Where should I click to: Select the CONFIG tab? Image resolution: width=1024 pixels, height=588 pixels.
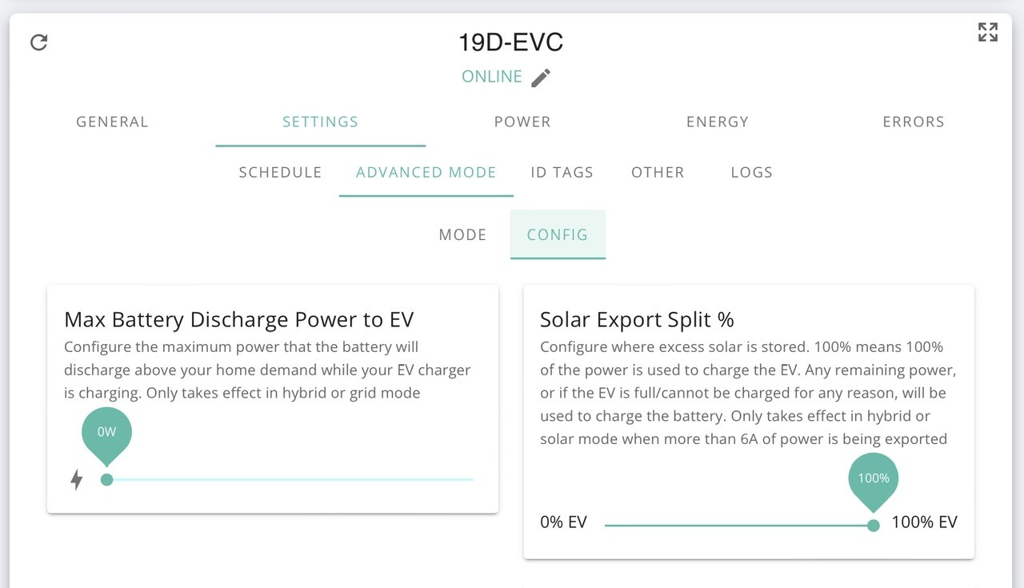558,234
